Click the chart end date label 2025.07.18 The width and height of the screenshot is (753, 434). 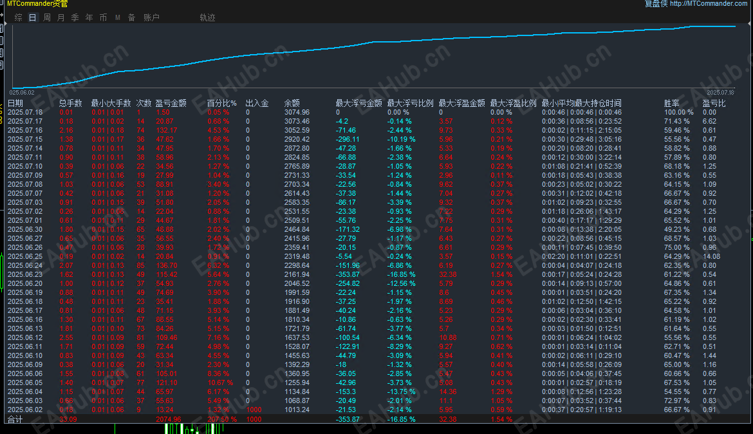pos(721,92)
